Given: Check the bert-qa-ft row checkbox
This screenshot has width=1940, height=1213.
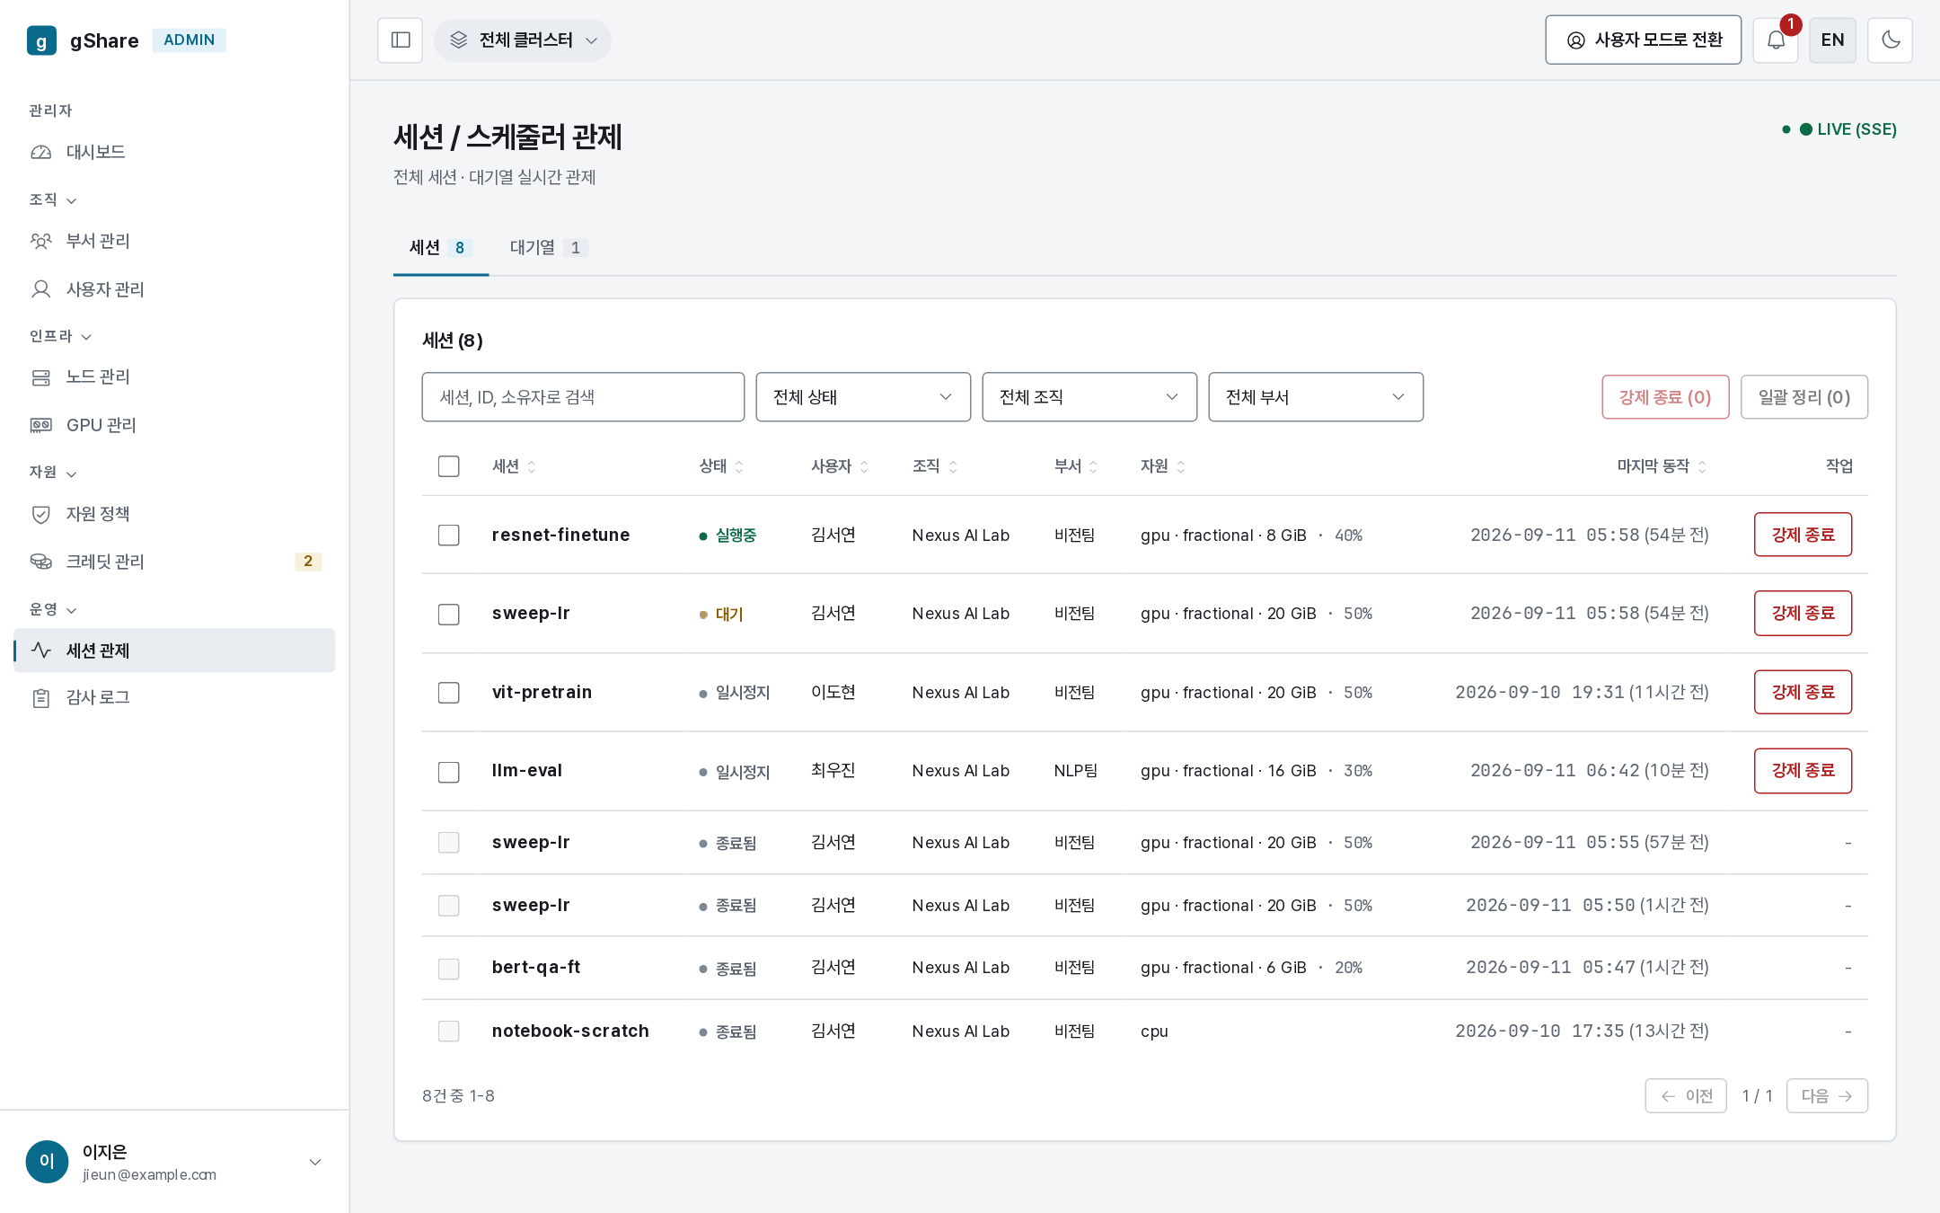Looking at the screenshot, I should [x=448, y=969].
